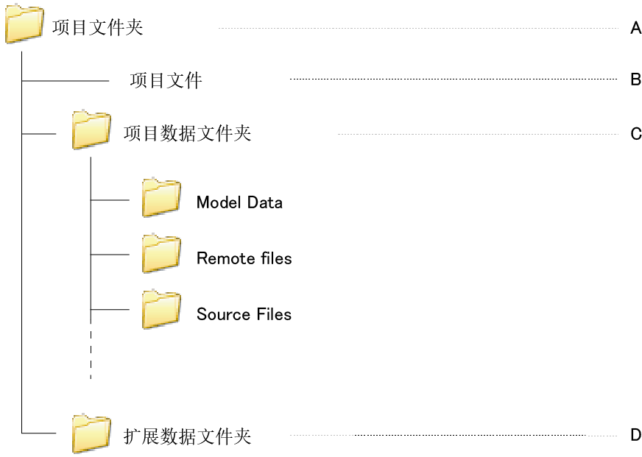Select the letter B annotation marker
Viewport: 642px width, 457px height.
click(636, 79)
